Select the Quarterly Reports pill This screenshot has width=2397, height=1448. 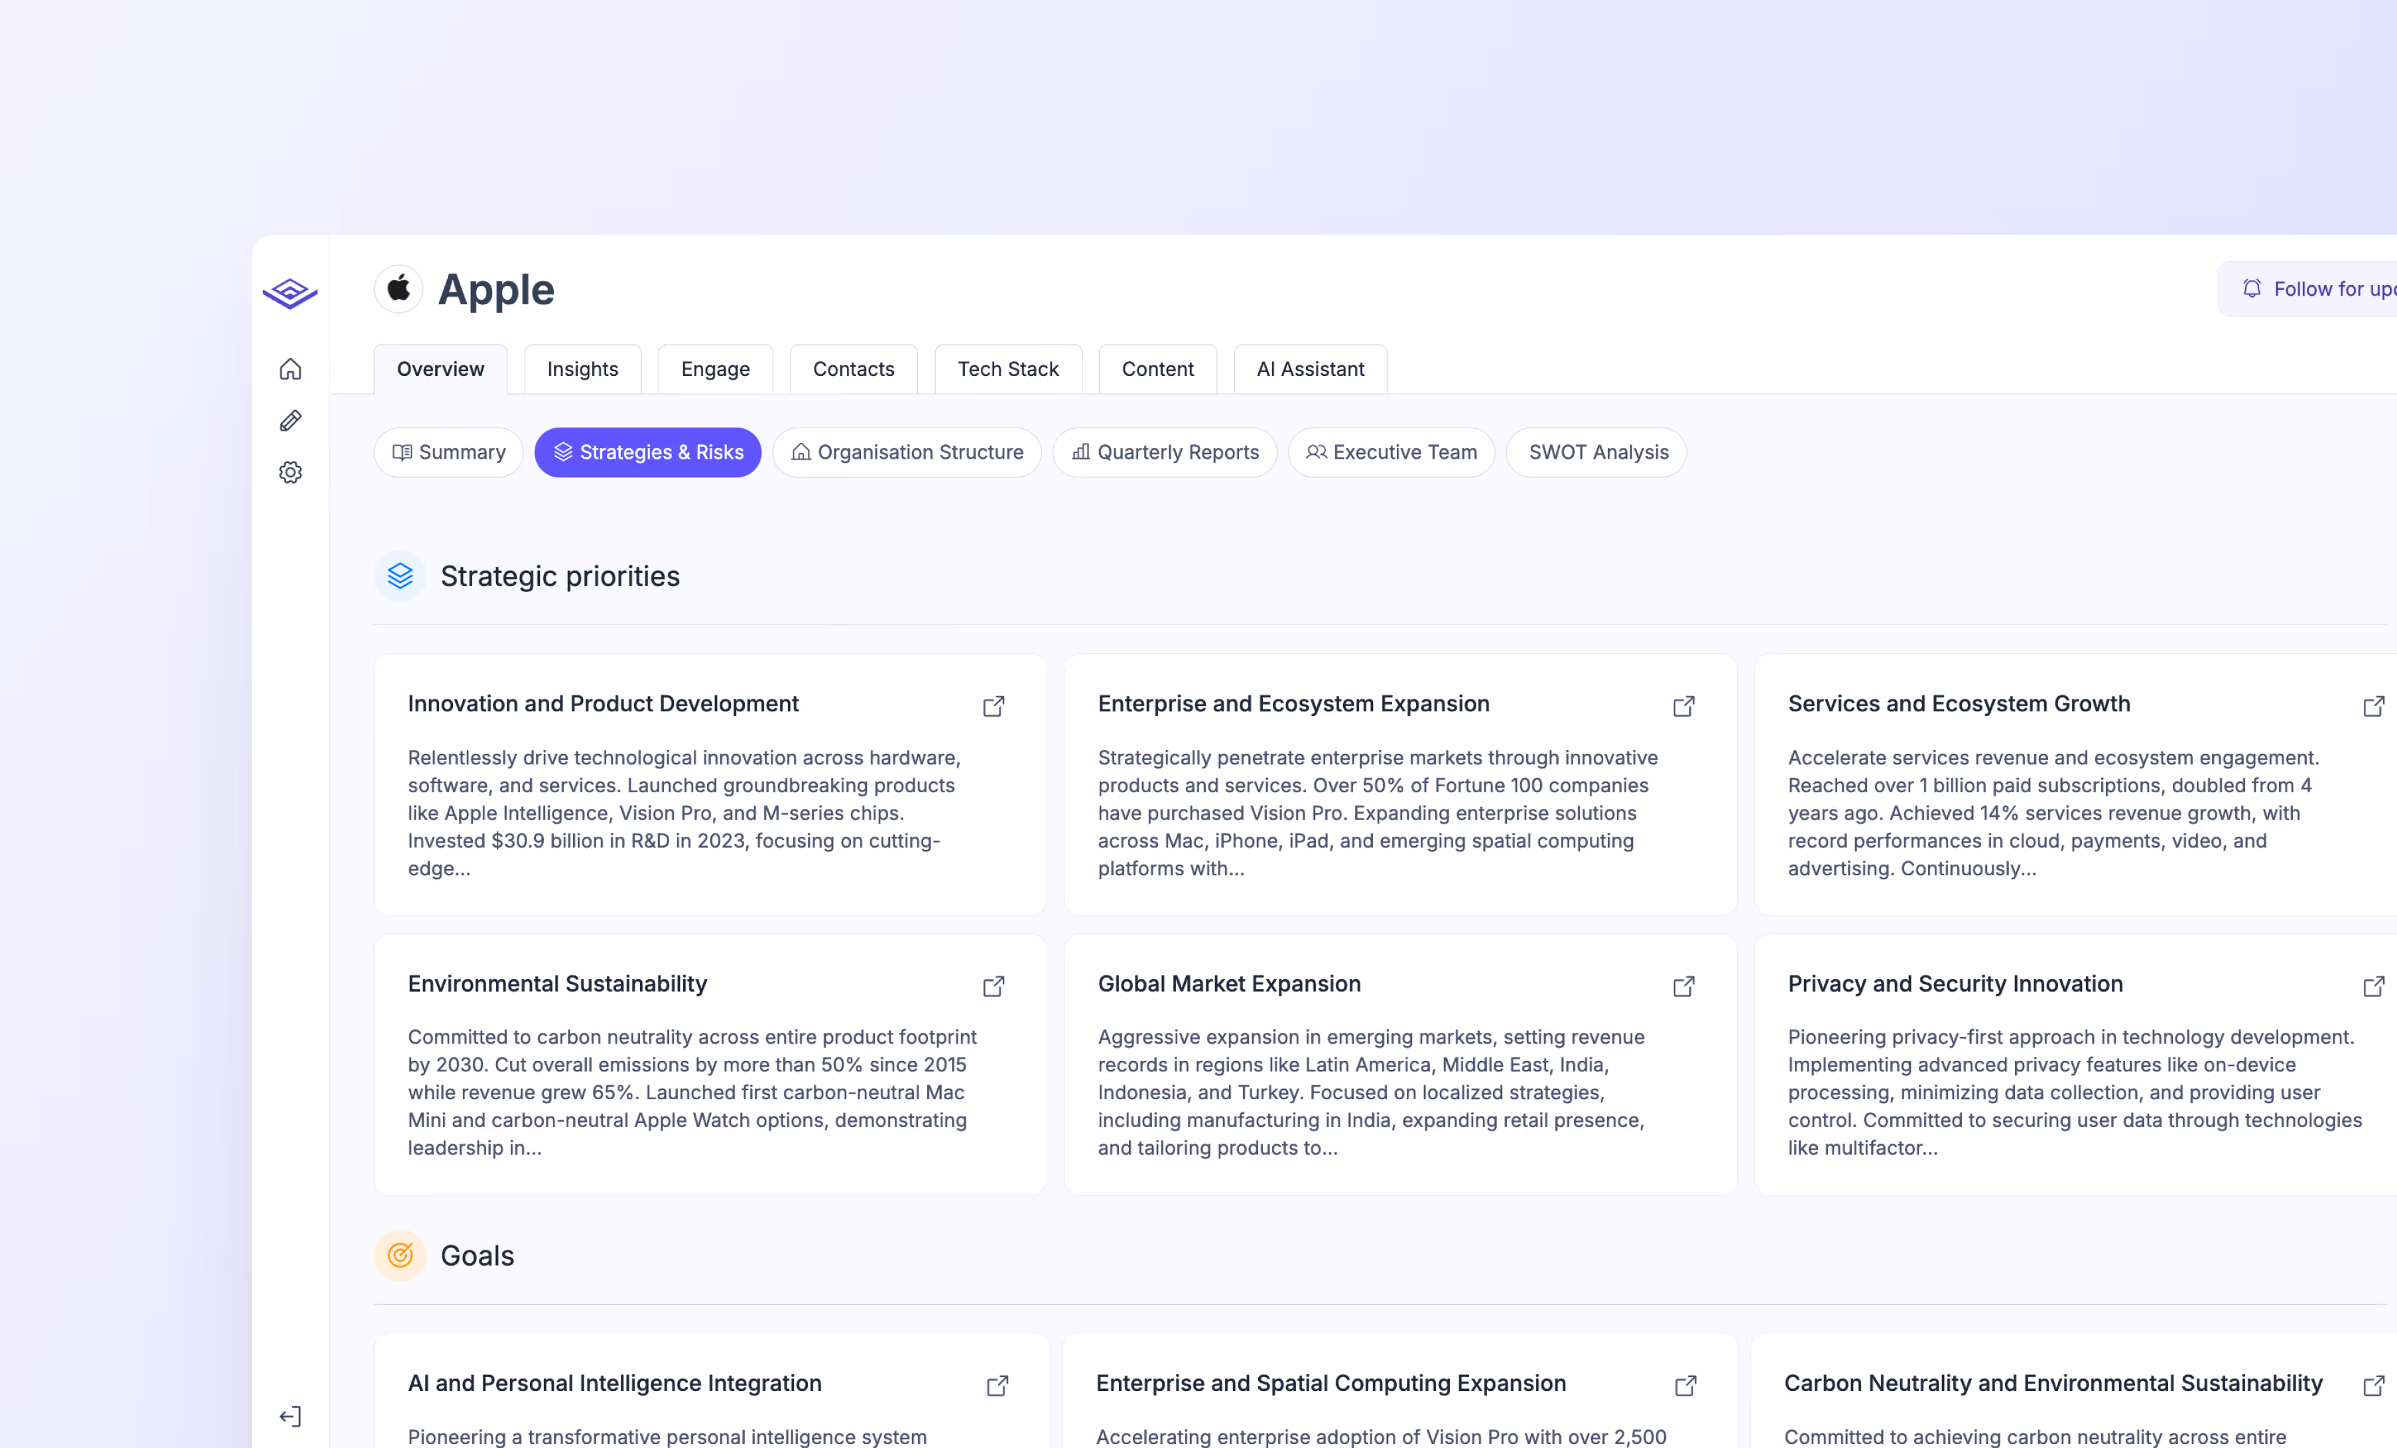(x=1165, y=452)
